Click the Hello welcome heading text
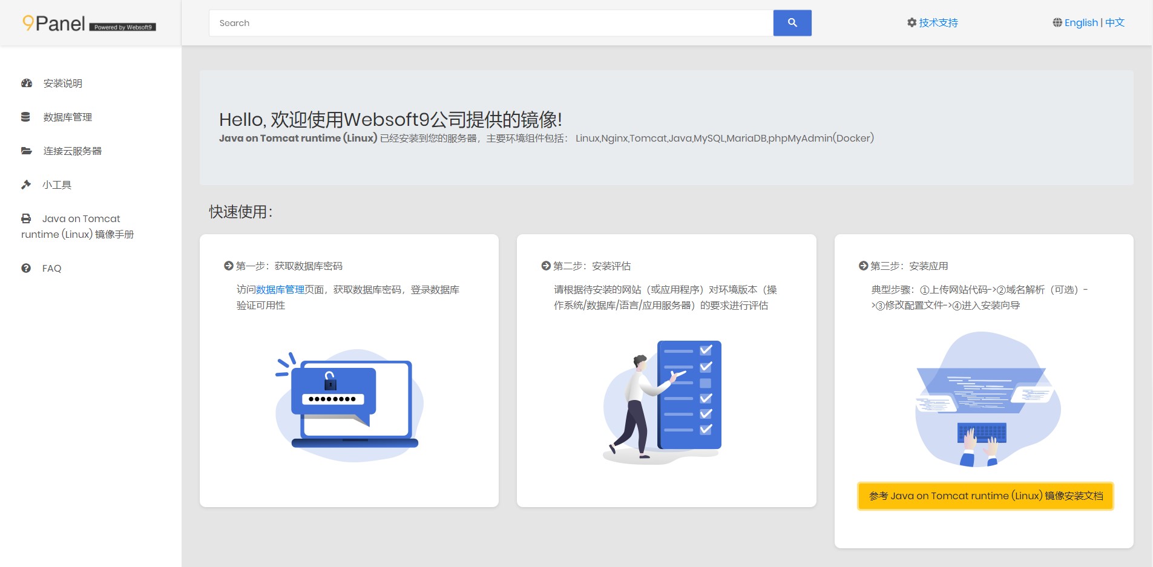Screen dimensions: 1153x567 [x=390, y=119]
